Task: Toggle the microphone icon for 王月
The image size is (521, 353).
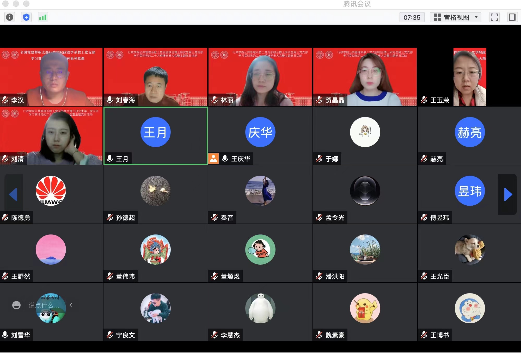Action: [x=110, y=159]
